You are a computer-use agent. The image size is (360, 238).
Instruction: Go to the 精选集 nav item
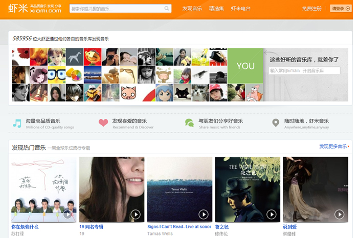point(216,9)
